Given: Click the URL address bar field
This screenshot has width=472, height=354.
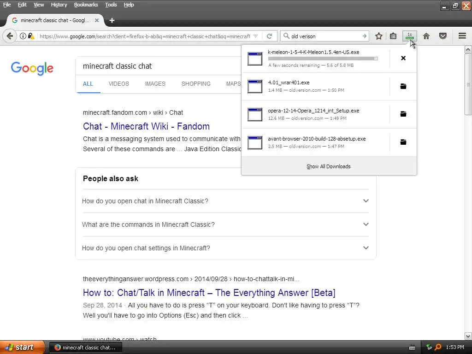Looking at the screenshot, I should 144,36.
